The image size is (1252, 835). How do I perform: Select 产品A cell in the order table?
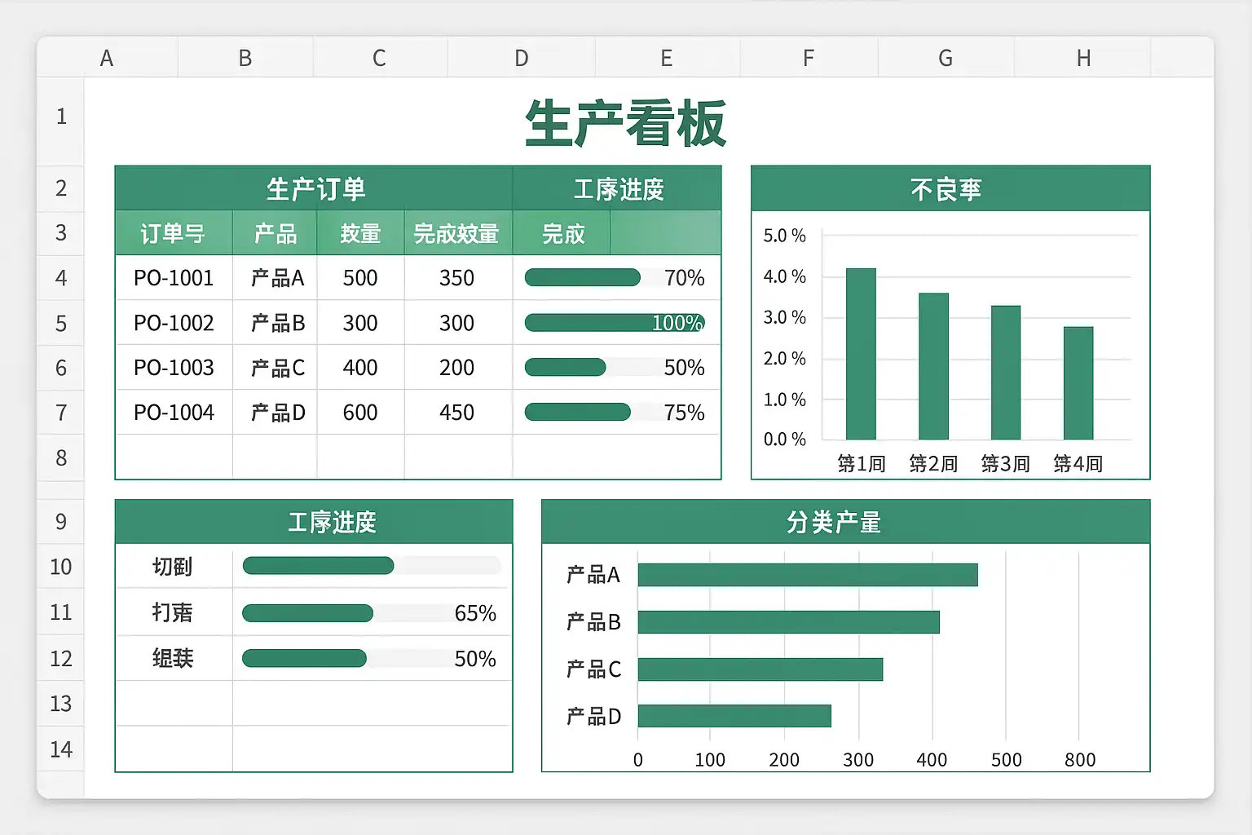click(276, 278)
